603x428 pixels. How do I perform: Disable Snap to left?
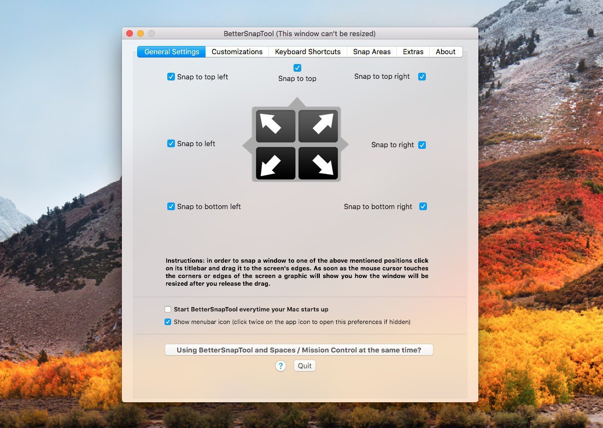click(171, 143)
